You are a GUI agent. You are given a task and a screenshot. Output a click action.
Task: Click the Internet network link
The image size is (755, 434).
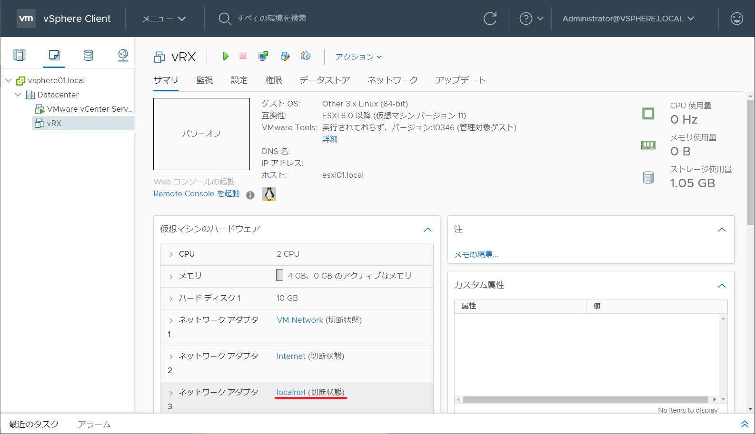pyautogui.click(x=291, y=356)
